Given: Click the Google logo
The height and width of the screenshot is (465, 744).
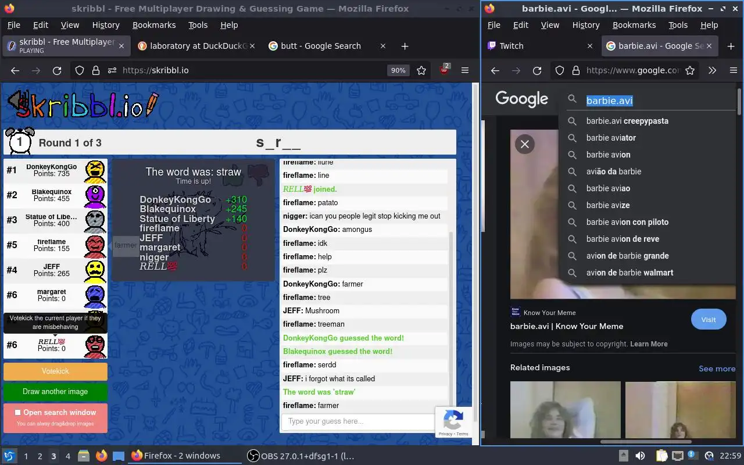Looking at the screenshot, I should coord(521,99).
